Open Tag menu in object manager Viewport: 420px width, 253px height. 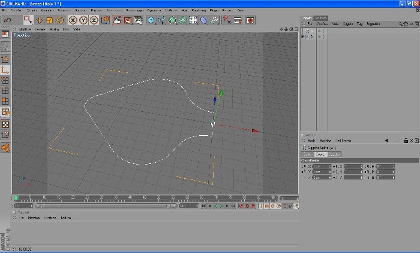click(359, 24)
